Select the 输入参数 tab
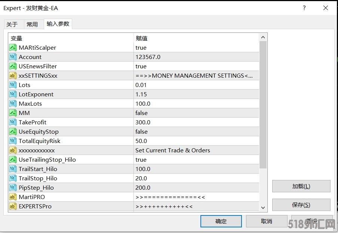Screen dimensions: 338x233 click(x=58, y=24)
